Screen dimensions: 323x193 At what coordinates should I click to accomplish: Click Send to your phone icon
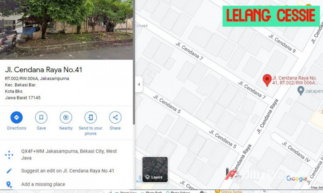(x=91, y=117)
